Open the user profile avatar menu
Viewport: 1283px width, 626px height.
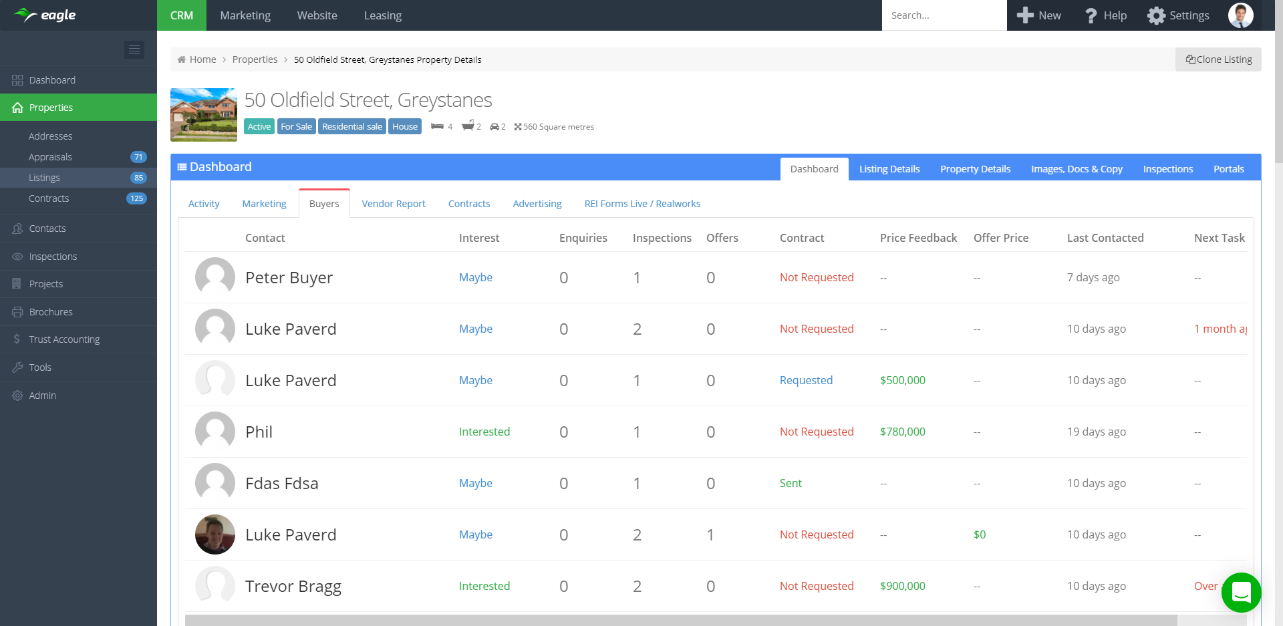click(x=1240, y=15)
